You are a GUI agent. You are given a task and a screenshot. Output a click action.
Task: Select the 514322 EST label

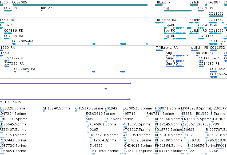click(x=96, y=146)
